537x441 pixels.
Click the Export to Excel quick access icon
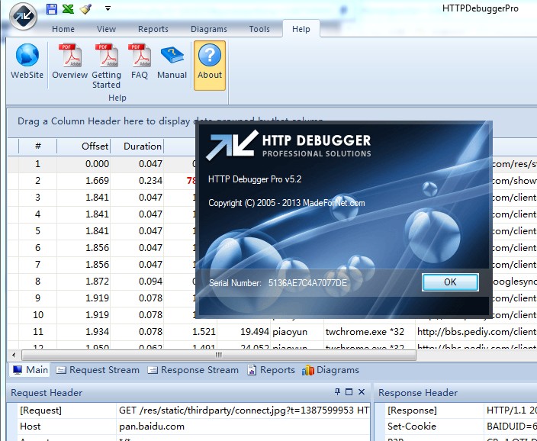click(68, 9)
